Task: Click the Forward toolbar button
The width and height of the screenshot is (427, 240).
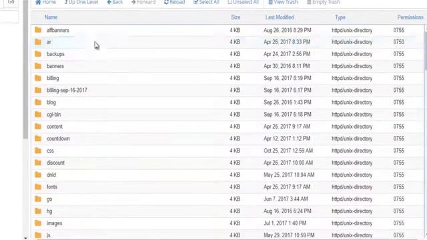Action: click(143, 2)
